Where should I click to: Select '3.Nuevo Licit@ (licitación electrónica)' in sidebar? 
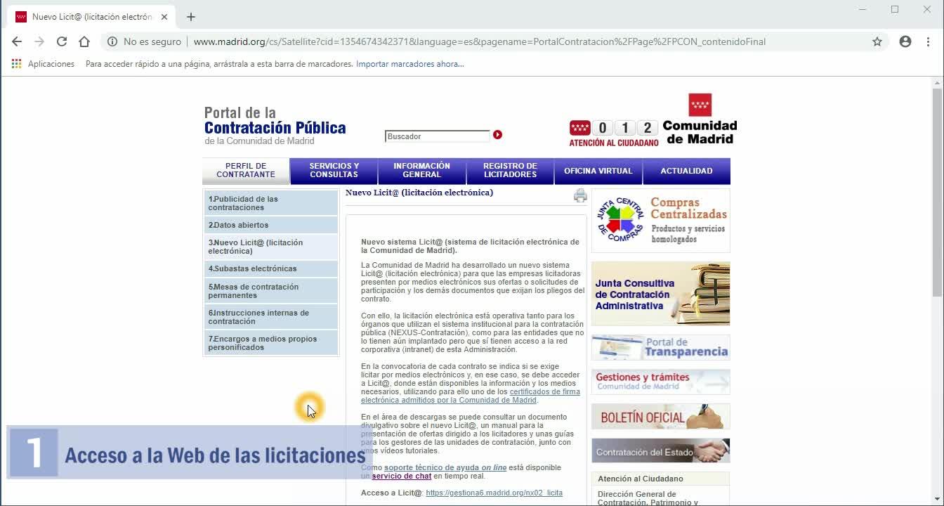(x=271, y=247)
